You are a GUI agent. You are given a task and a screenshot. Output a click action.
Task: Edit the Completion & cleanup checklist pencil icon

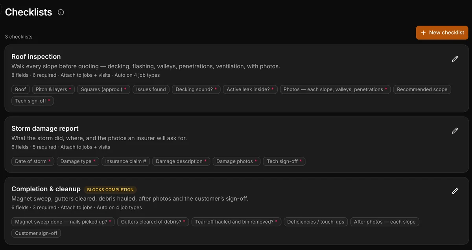point(455,191)
